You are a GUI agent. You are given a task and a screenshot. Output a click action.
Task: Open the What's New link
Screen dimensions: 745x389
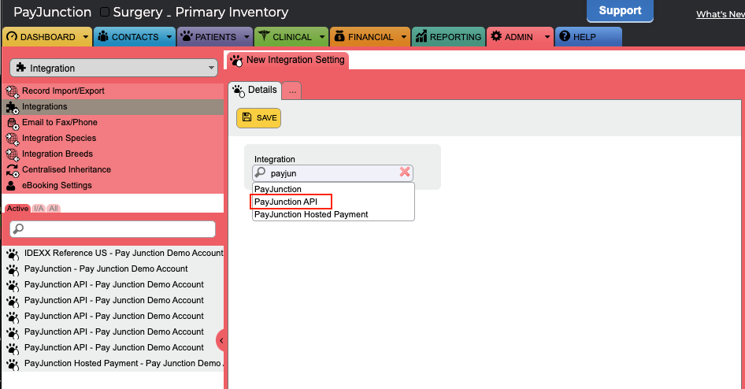pyautogui.click(x=721, y=14)
